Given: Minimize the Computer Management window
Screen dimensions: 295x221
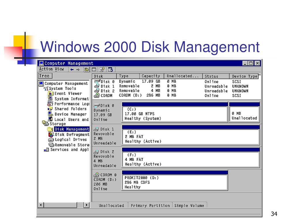Looking at the screenshot, I should [x=245, y=63].
